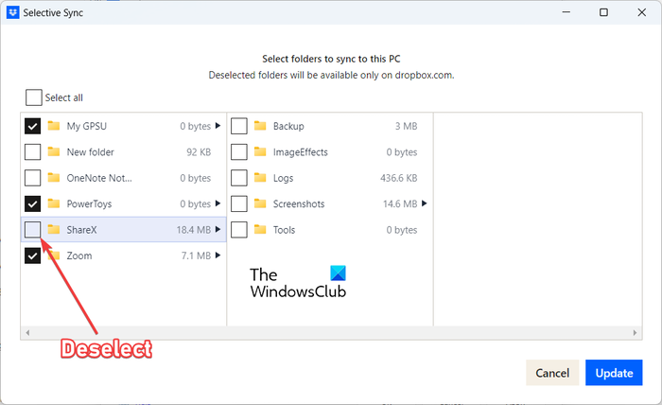The width and height of the screenshot is (662, 405).
Task: Click the My GPSU folder icon
Action: tap(54, 126)
